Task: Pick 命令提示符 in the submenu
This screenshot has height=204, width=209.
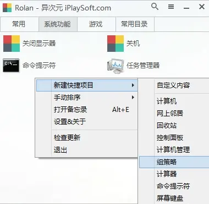Action: pyautogui.click(x=174, y=186)
